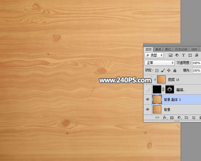Show the 暗部 layer visibility box
This screenshot has width=201, height=161.
tap(148, 89)
